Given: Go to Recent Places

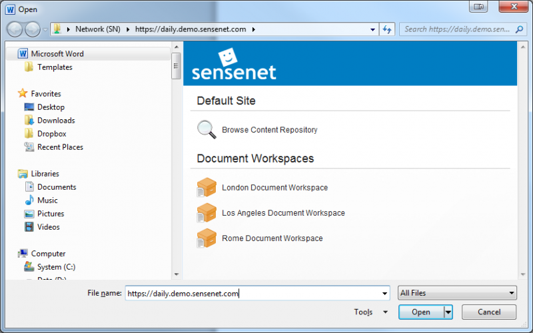Looking at the screenshot, I should (60, 147).
